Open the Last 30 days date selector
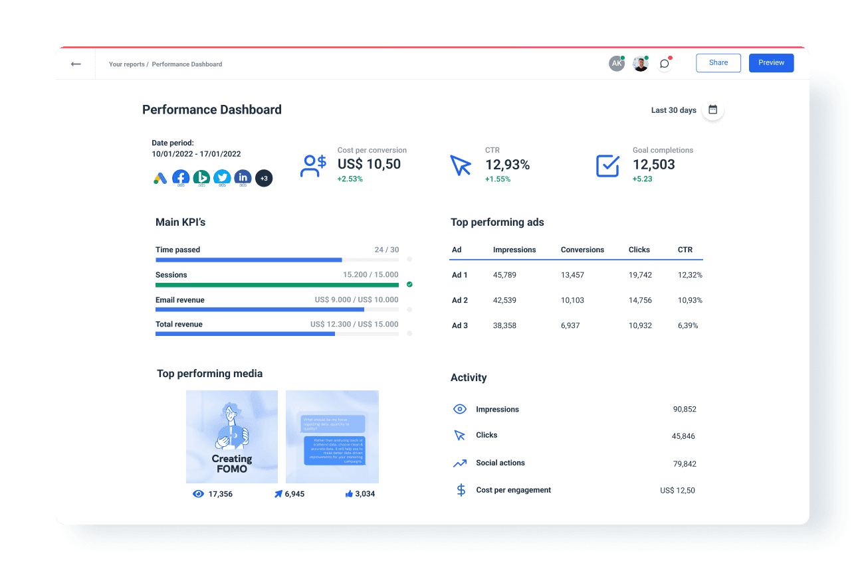 tap(673, 110)
